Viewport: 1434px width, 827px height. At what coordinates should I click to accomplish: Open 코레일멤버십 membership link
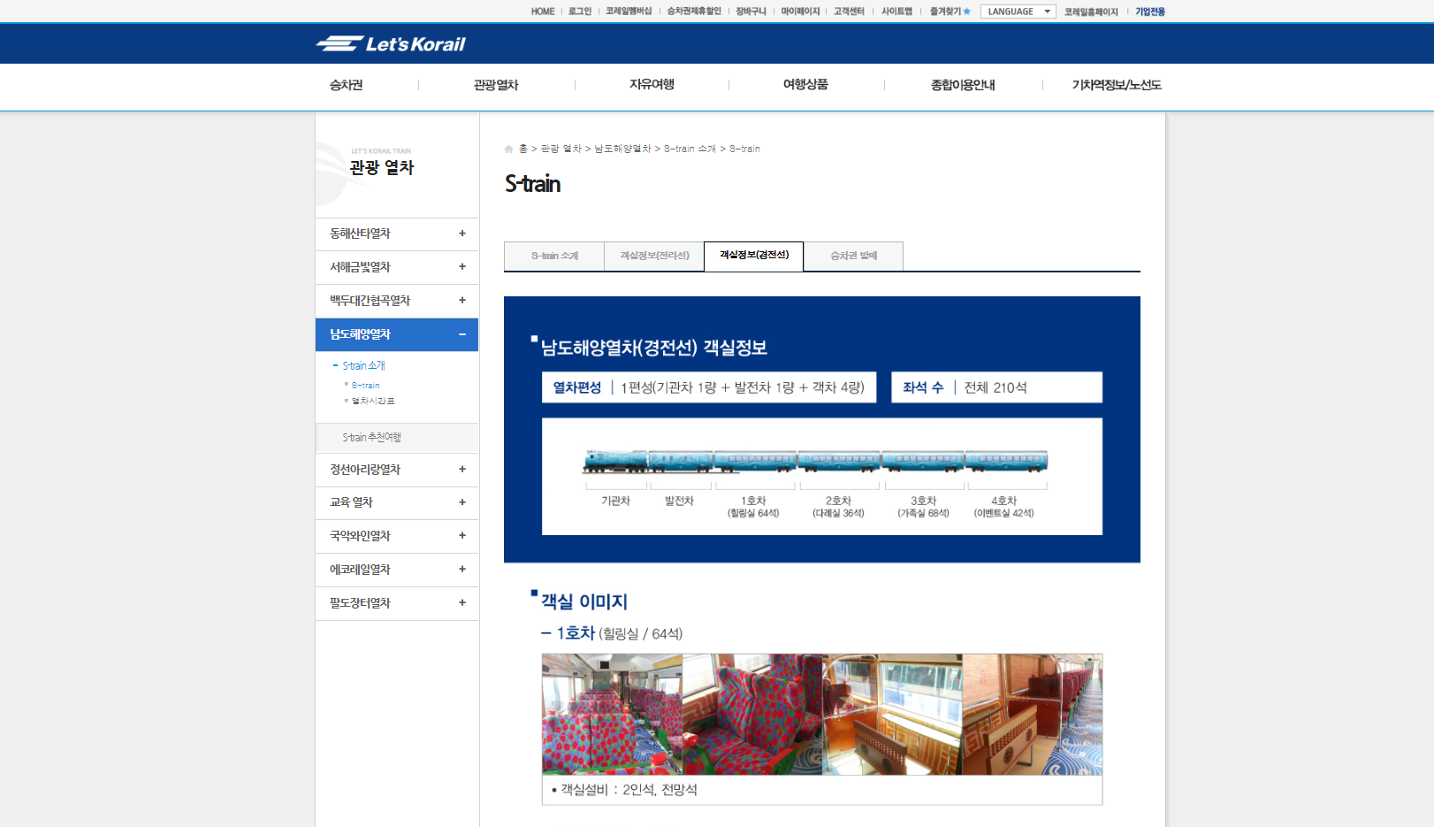[629, 11]
